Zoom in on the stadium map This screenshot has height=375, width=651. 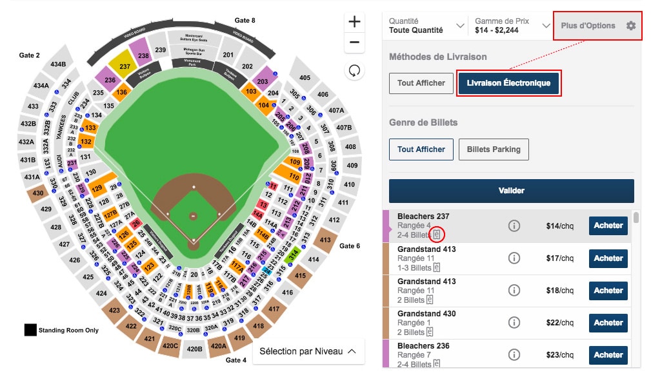354,21
